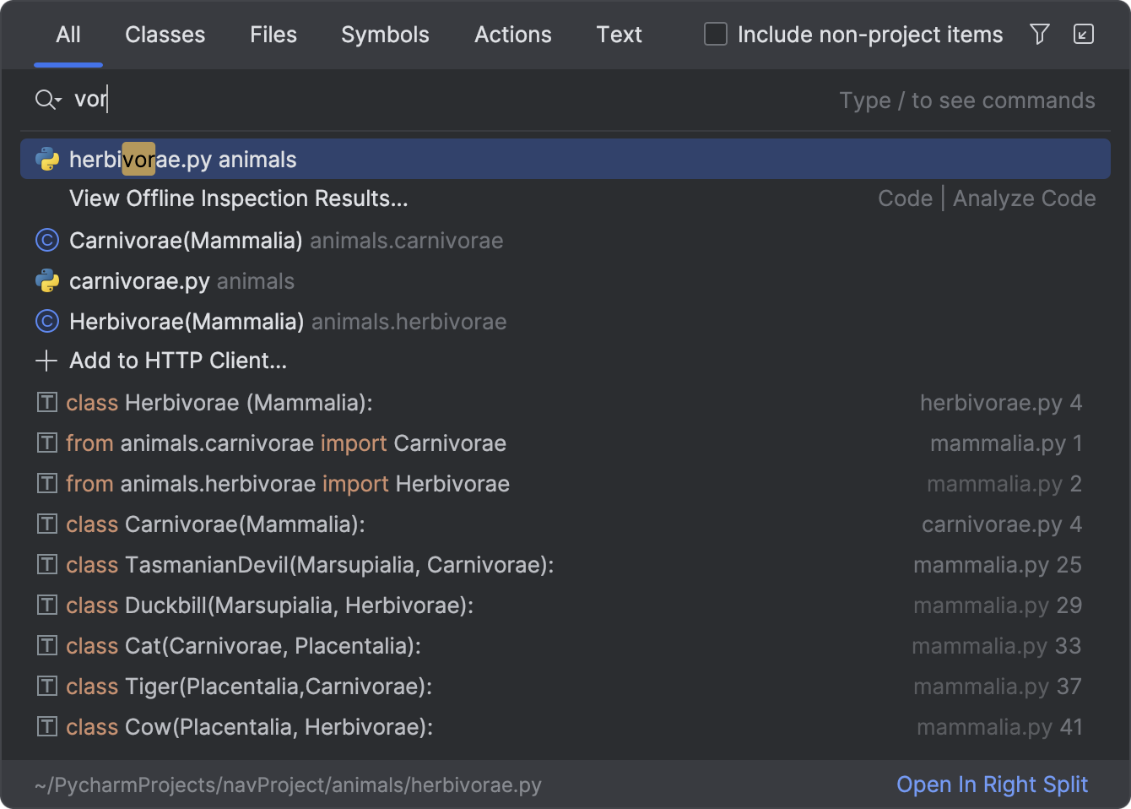Viewport: 1131px width, 809px height.
Task: Select the Python file icon next to herbivorae.py
Action: [x=47, y=158]
